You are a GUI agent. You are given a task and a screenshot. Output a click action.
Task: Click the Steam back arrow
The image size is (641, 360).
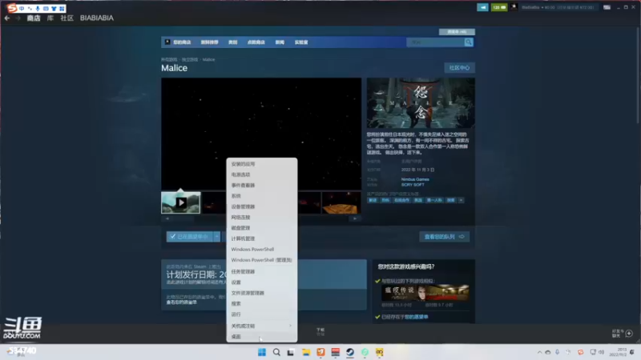coord(7,18)
